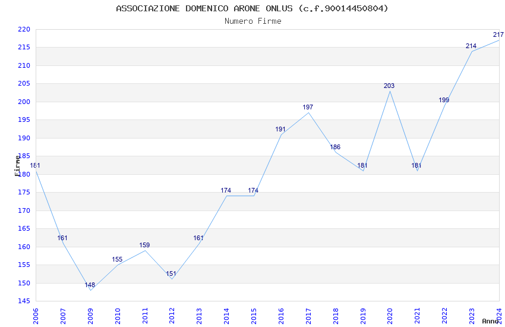Click the data label 217 for 2024
This screenshot has height=327, width=505.
pyautogui.click(x=498, y=34)
